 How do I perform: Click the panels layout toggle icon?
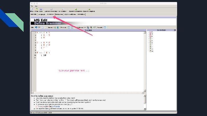105,27
